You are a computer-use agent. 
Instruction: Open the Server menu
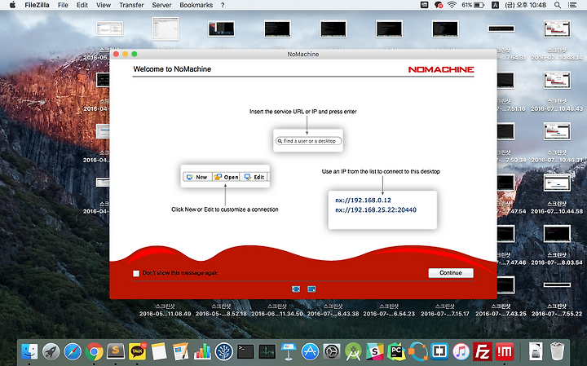161,5
